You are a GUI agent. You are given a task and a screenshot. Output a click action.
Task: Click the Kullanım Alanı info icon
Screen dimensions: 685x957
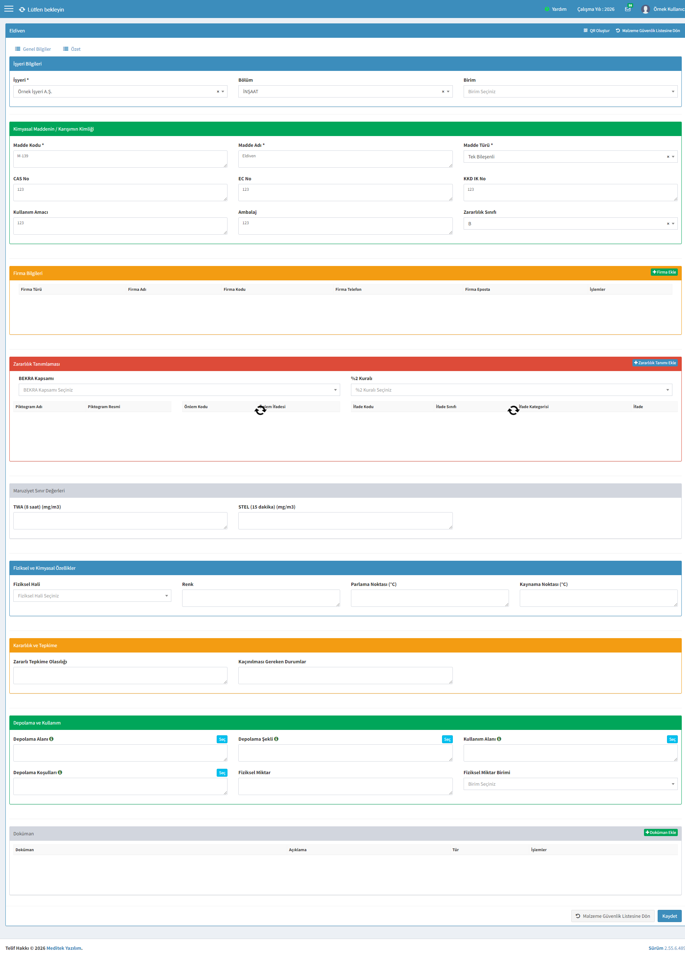coord(499,739)
